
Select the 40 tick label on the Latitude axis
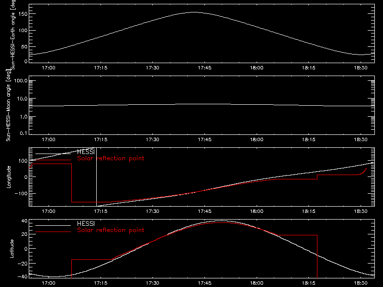click(x=24, y=221)
